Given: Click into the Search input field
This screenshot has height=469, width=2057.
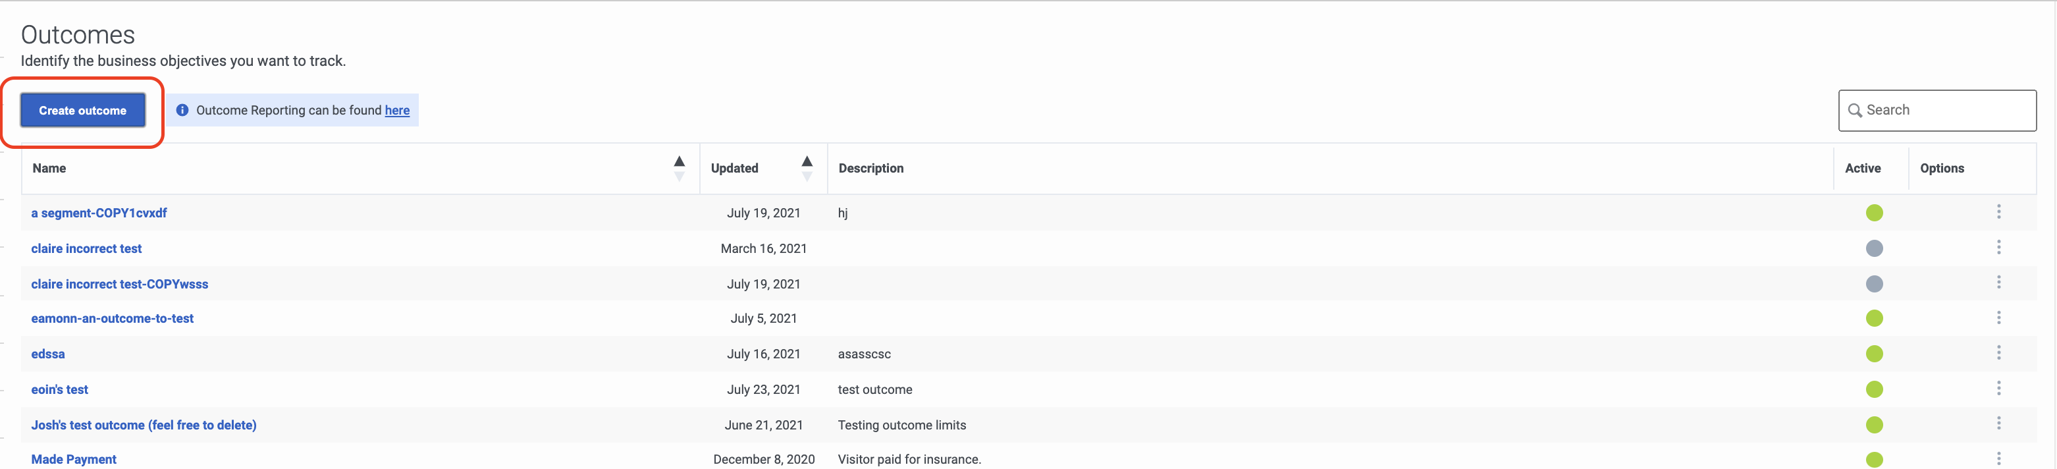Looking at the screenshot, I should (1938, 110).
